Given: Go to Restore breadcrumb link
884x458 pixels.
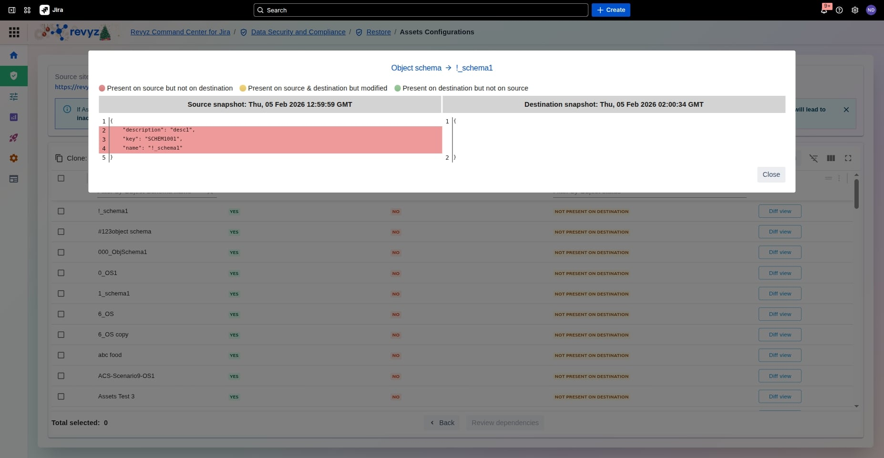Looking at the screenshot, I should click(378, 32).
